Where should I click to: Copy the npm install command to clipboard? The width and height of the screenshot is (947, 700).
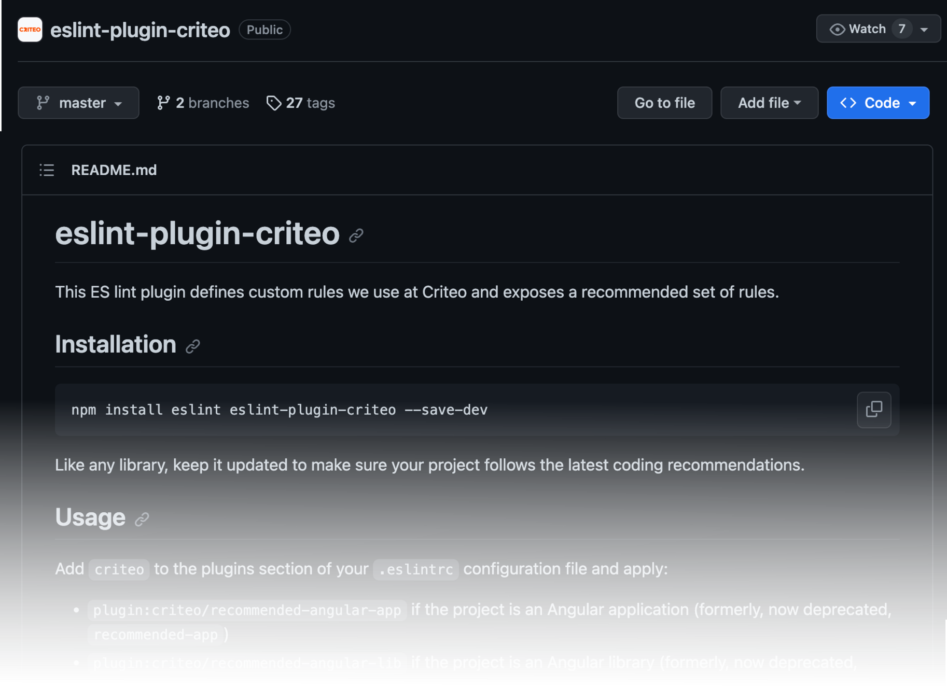874,410
